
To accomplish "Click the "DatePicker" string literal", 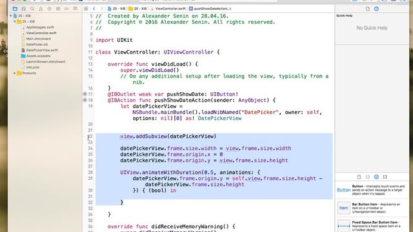I will [x=260, y=112].
